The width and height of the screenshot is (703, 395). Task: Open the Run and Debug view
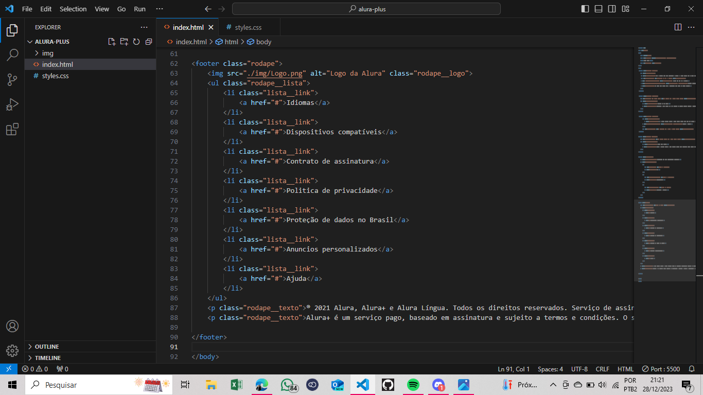[x=12, y=104]
